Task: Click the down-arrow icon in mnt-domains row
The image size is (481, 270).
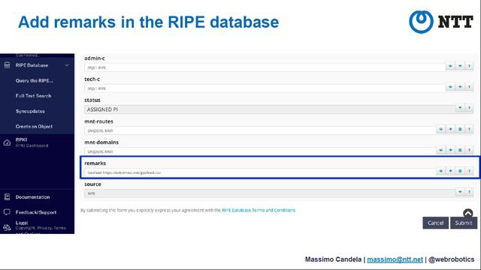Action: coord(441,150)
